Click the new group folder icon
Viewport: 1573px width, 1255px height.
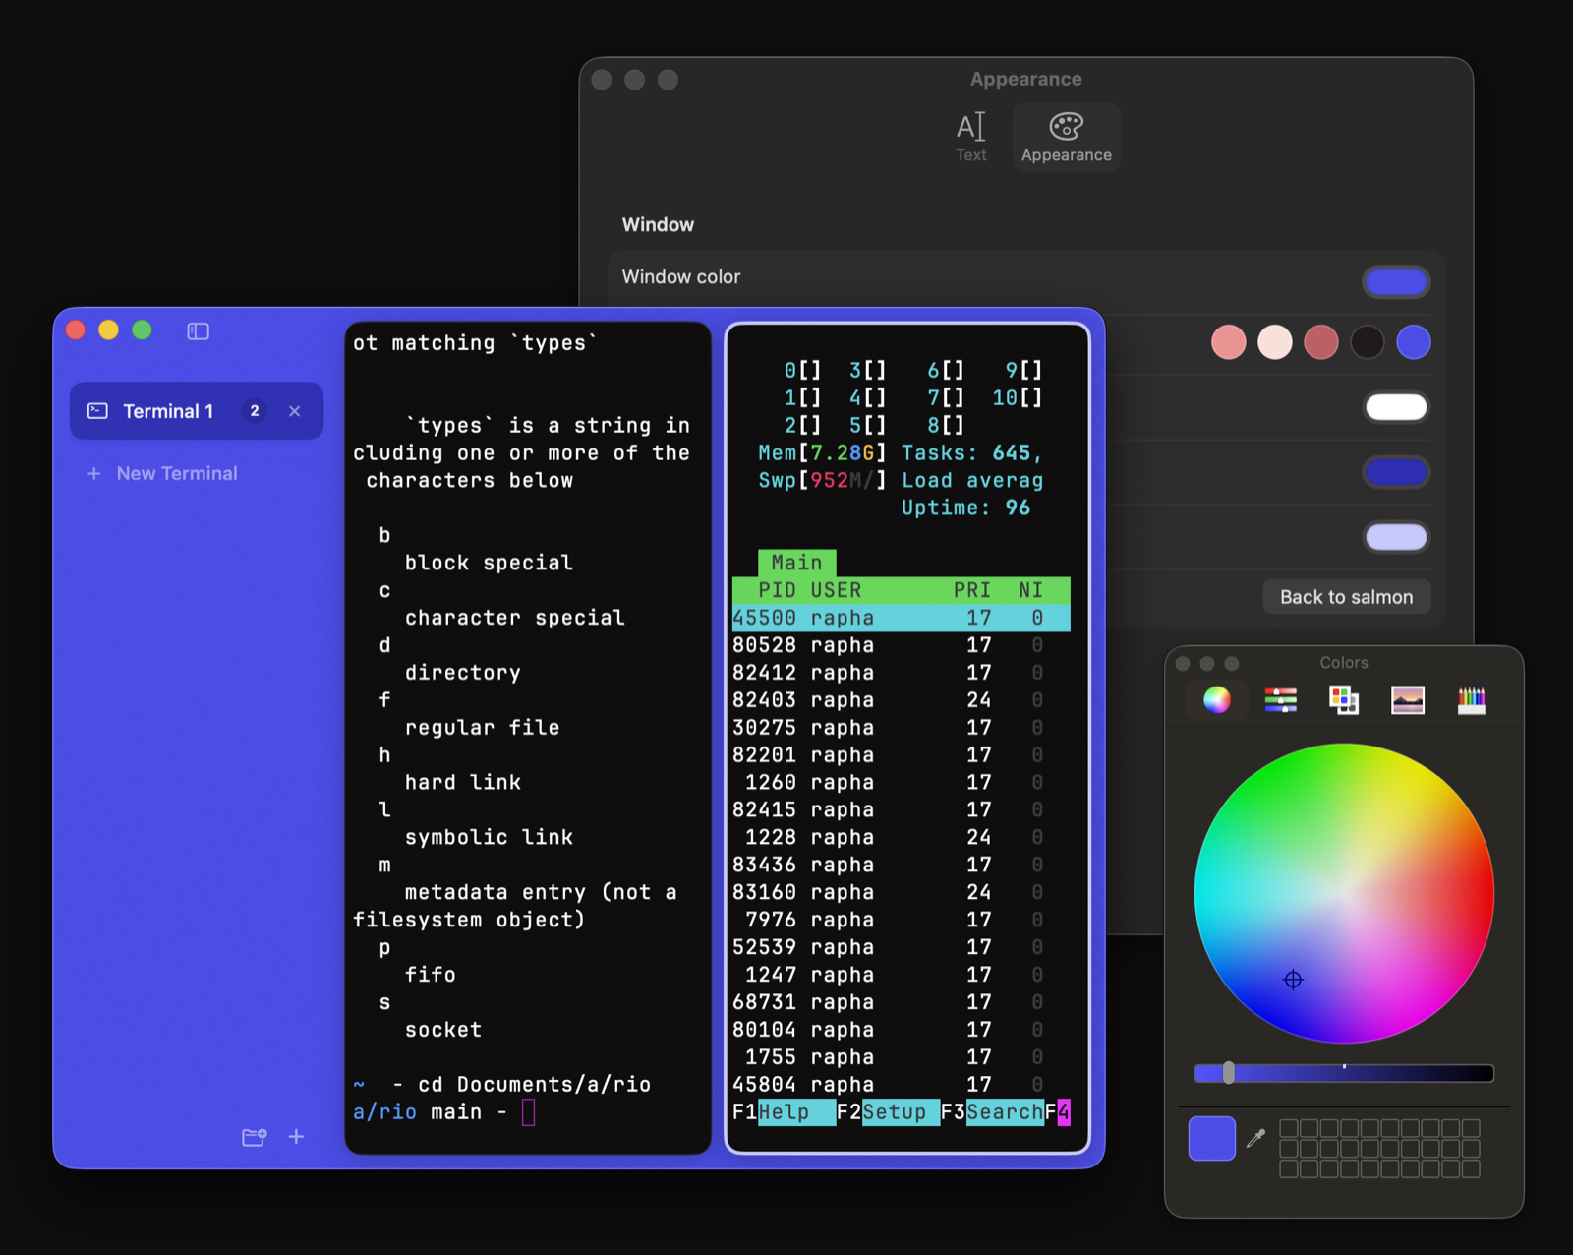(254, 1137)
